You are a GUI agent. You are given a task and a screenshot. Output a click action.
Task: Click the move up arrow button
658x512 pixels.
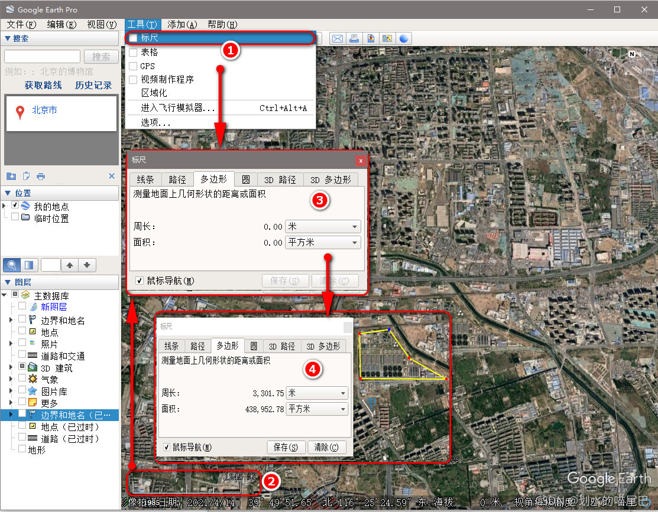click(x=70, y=265)
